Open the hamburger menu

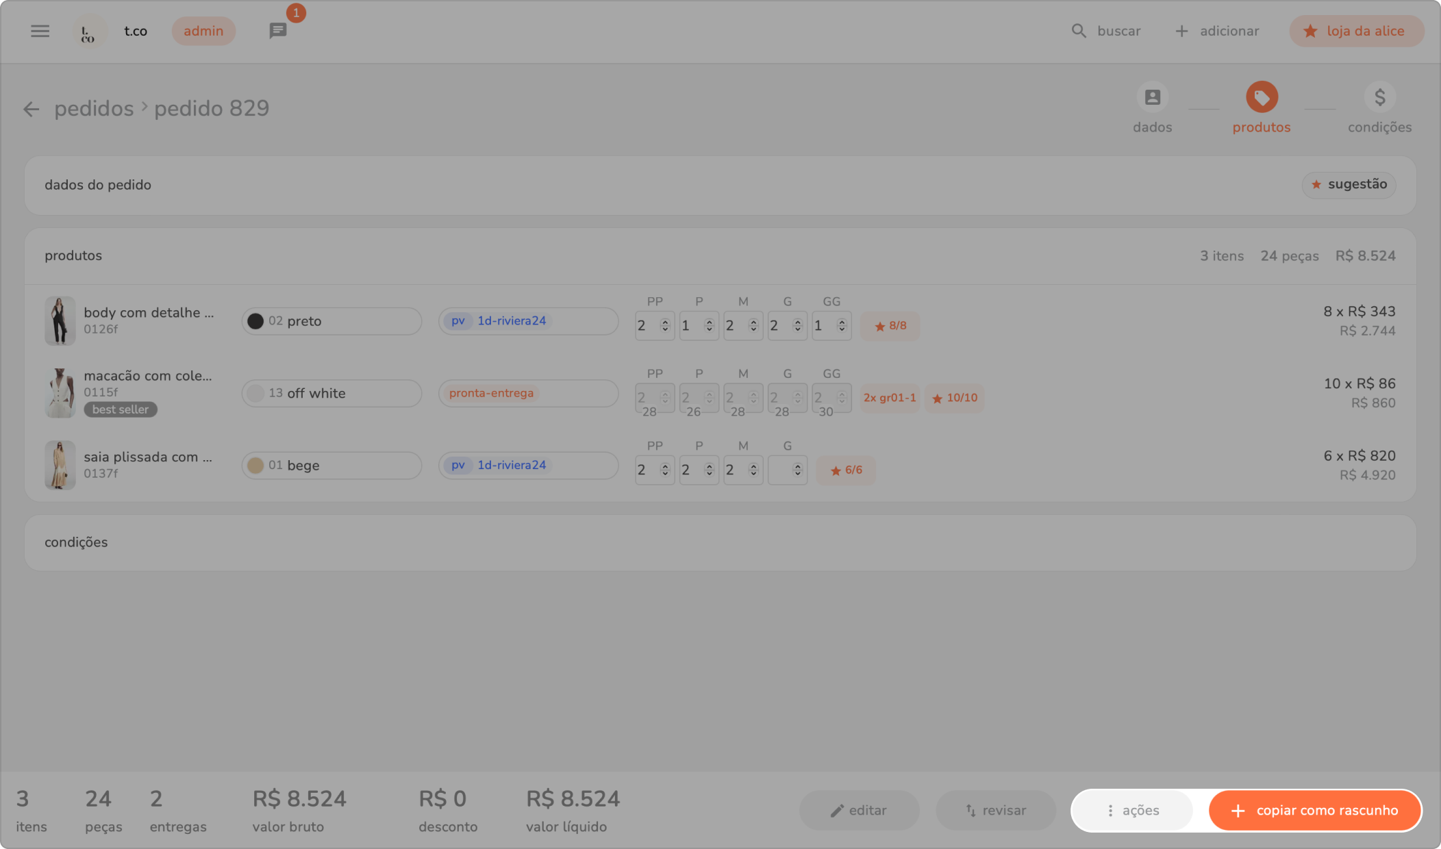coord(40,31)
